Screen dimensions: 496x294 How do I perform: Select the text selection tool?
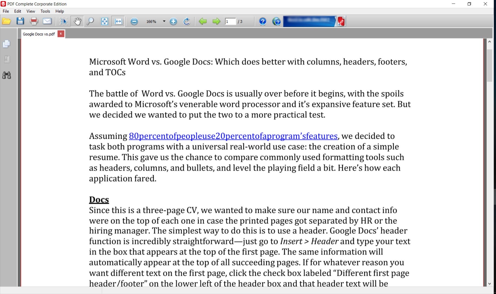[63, 21]
